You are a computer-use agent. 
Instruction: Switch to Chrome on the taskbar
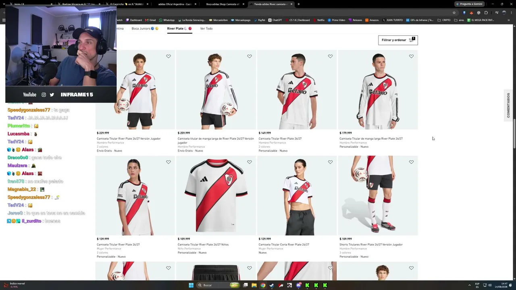point(263,285)
